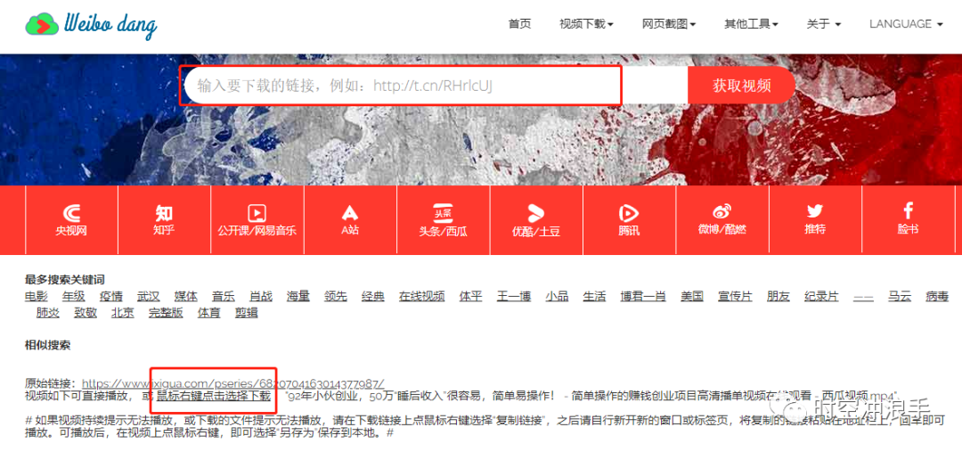The image size is (962, 452).
Task: Search keyword 疫情
Action: 111,296
